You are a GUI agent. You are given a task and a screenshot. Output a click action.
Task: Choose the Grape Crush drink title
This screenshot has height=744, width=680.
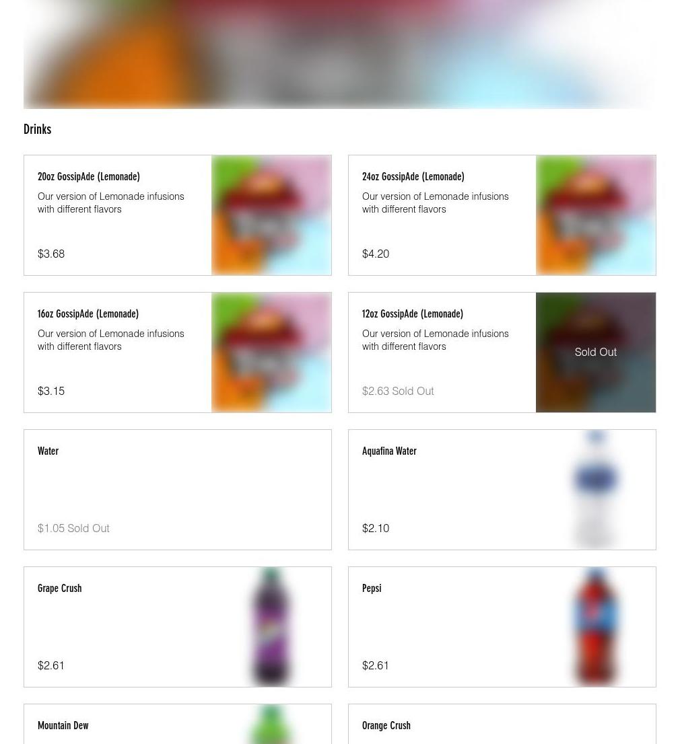59,588
